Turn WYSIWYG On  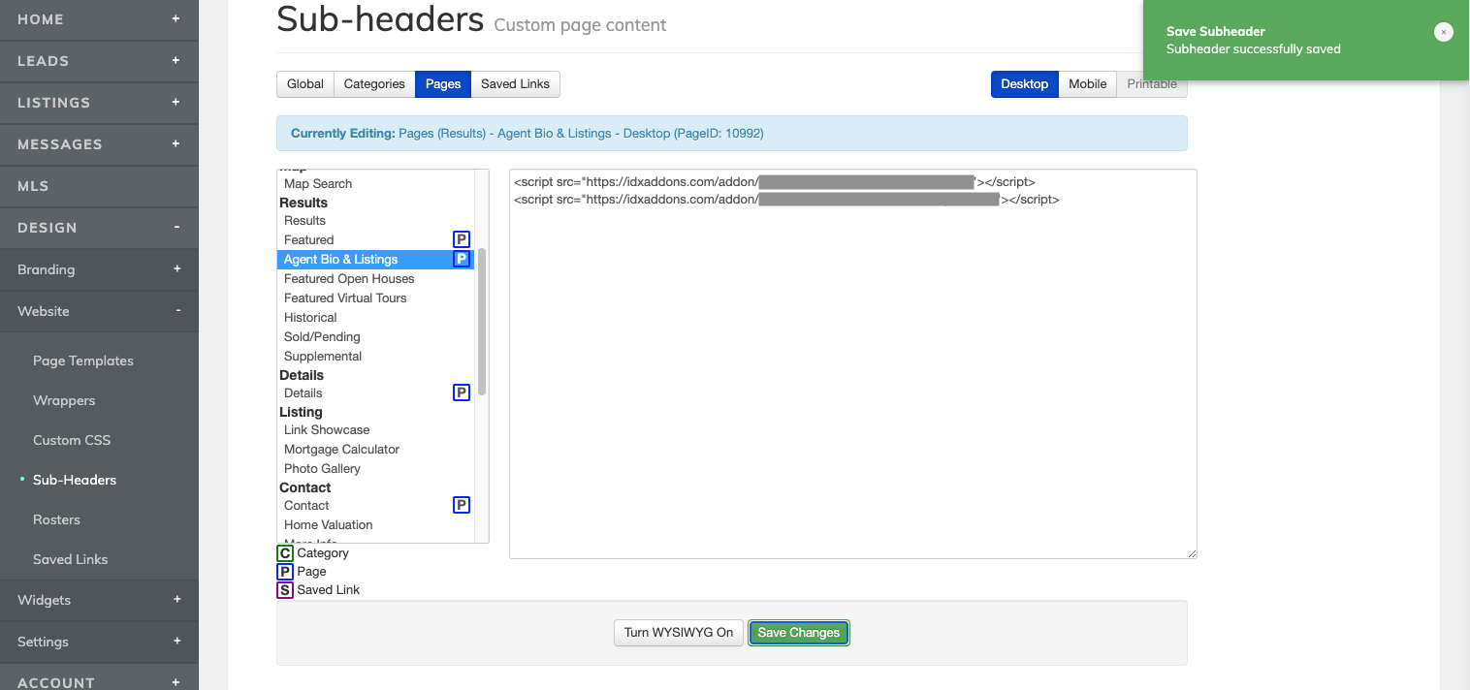tap(678, 633)
